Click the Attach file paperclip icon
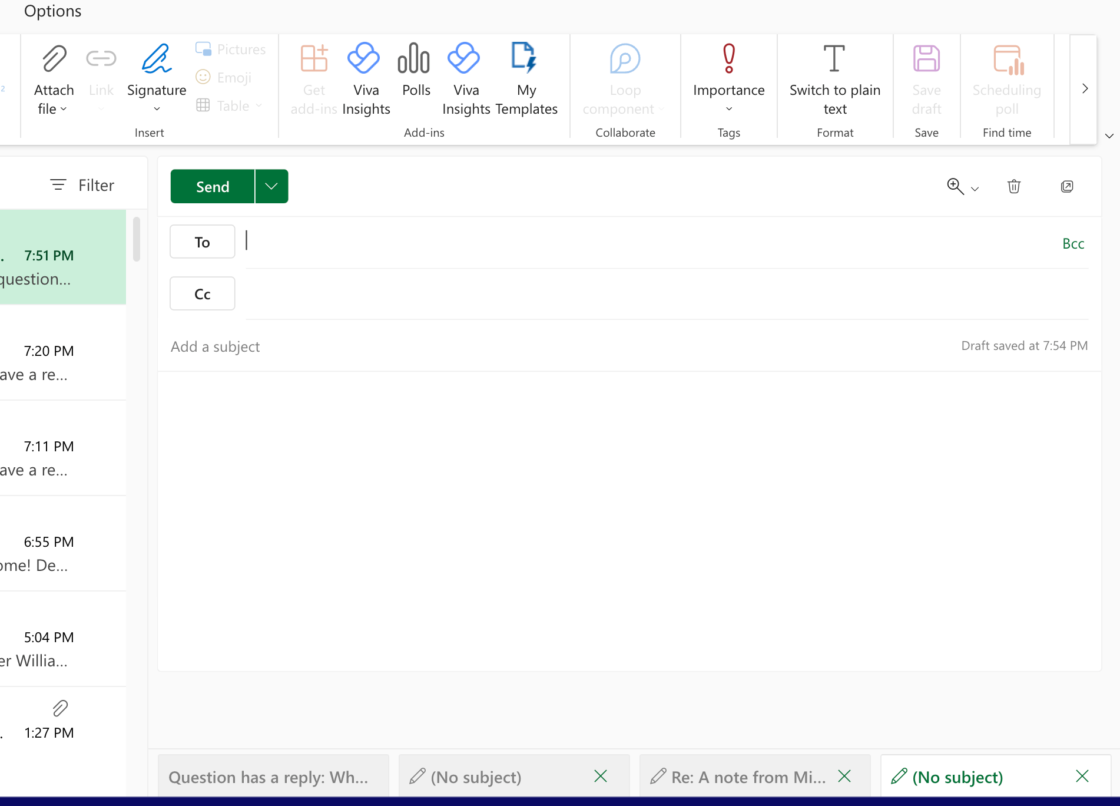Screen dimensions: 1120x806 [x=54, y=59]
